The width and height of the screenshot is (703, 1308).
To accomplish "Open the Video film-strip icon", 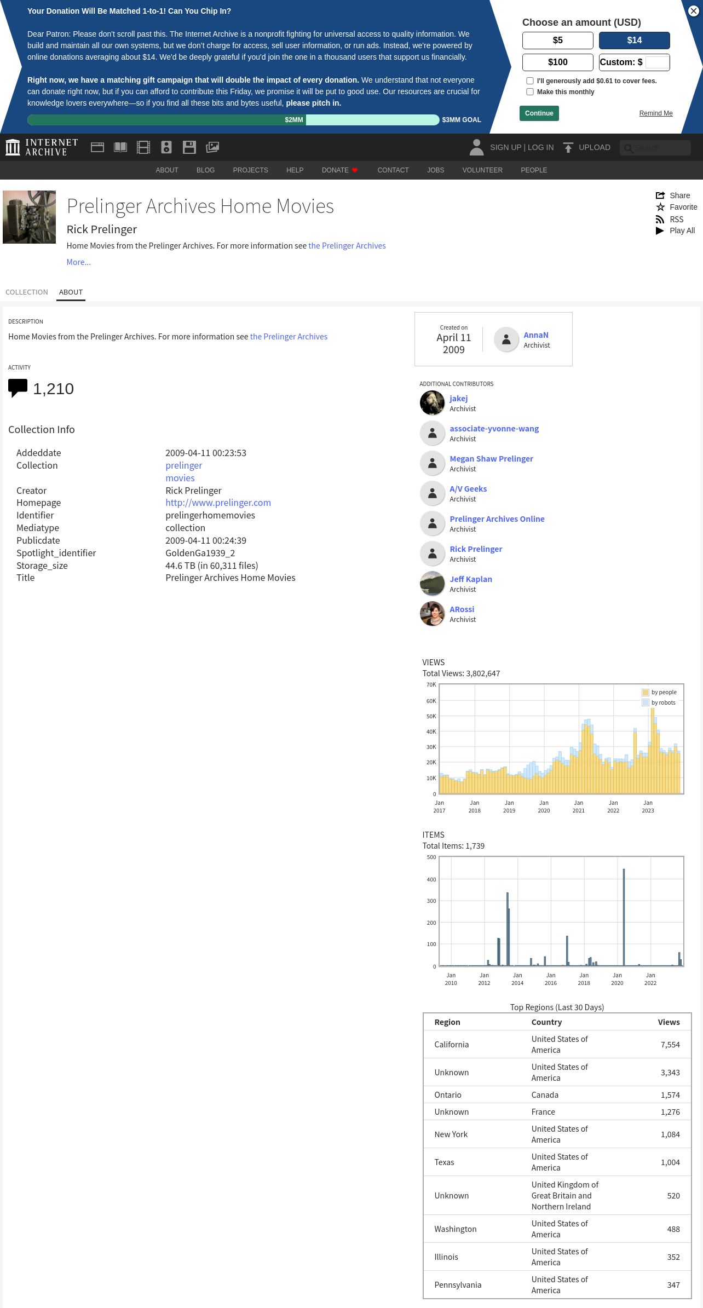I will click(x=143, y=147).
